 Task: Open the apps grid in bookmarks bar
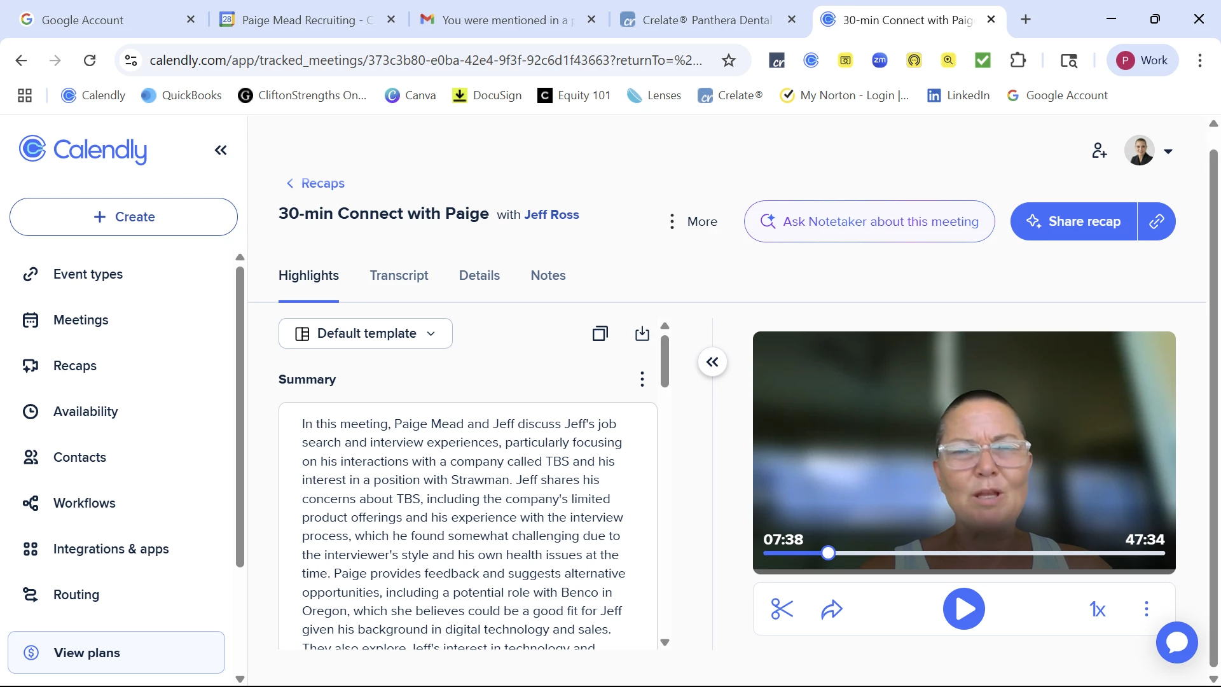[x=25, y=95]
